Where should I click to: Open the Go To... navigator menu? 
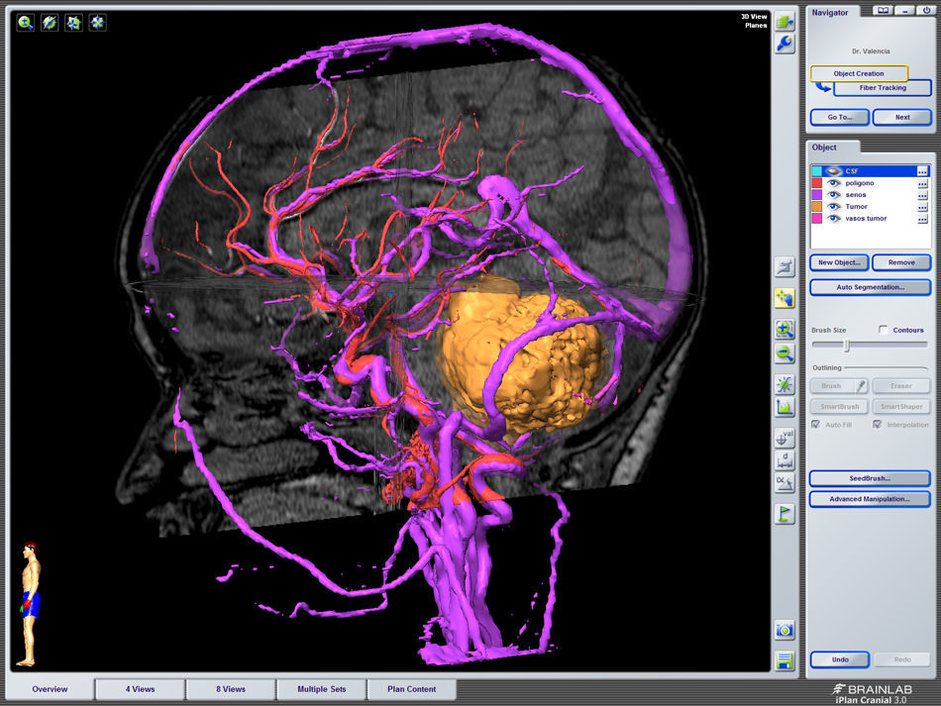click(839, 117)
